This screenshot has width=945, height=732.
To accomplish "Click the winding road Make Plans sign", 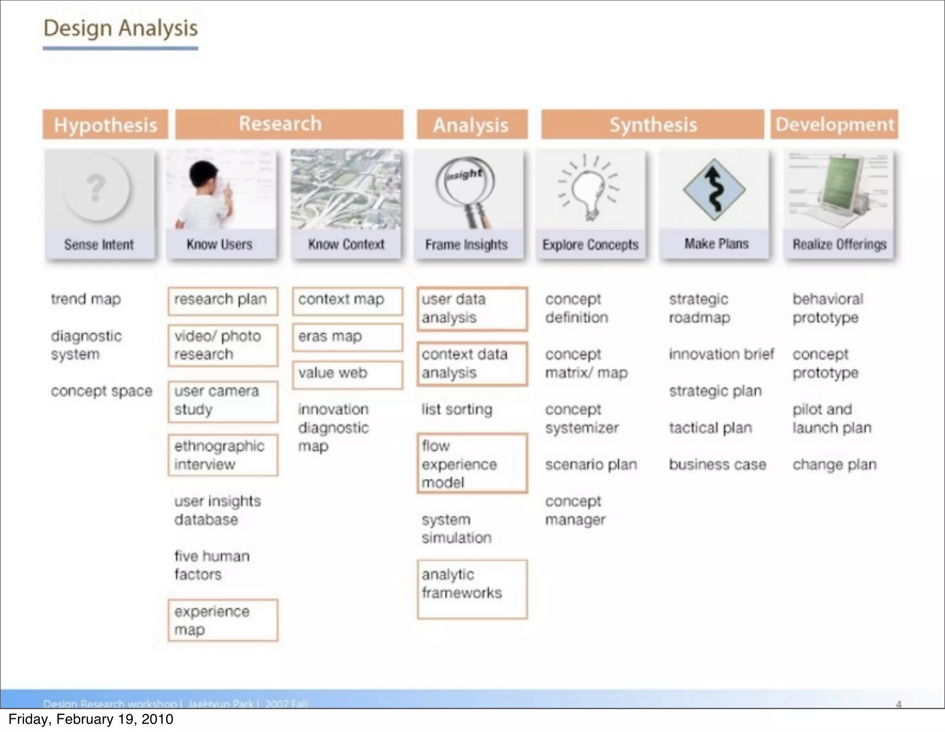I will point(714,190).
